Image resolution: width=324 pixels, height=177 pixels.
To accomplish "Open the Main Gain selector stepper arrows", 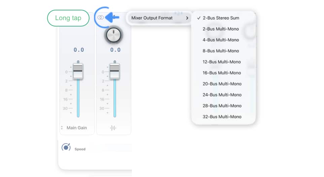I will click(62, 128).
